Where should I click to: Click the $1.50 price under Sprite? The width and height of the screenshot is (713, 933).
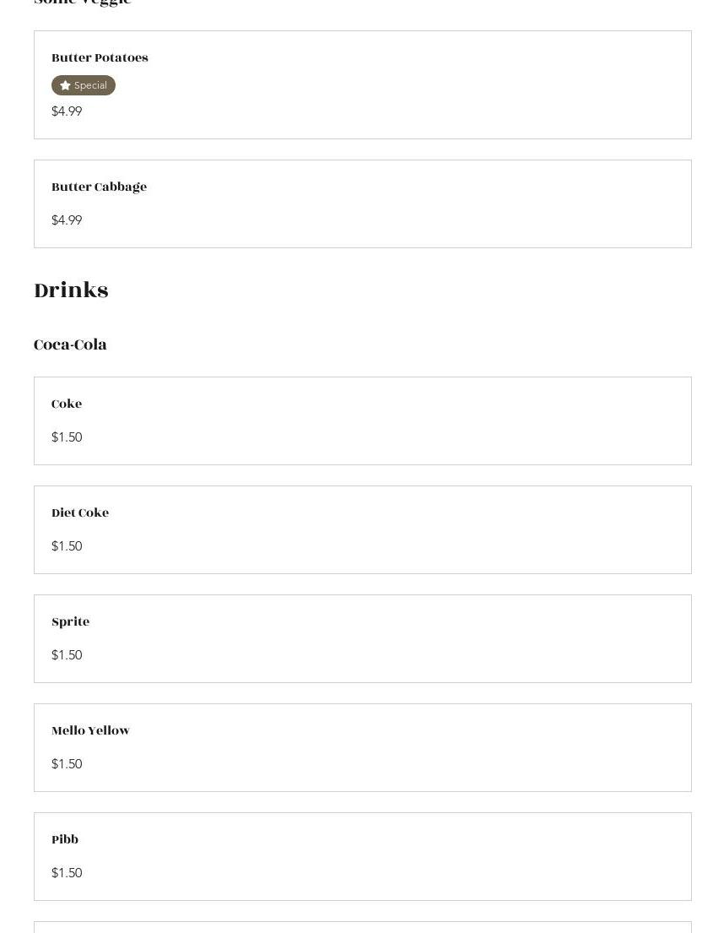coord(67,655)
